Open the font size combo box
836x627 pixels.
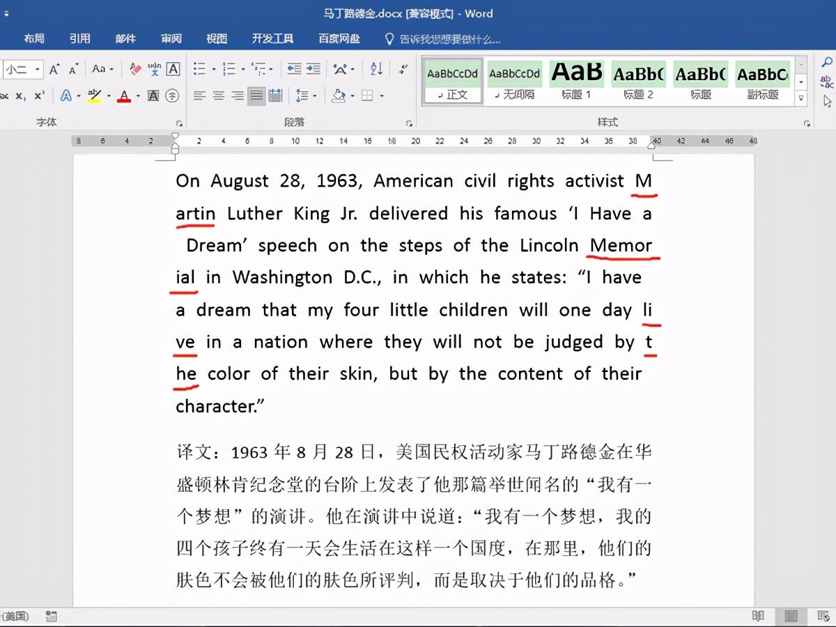click(22, 69)
